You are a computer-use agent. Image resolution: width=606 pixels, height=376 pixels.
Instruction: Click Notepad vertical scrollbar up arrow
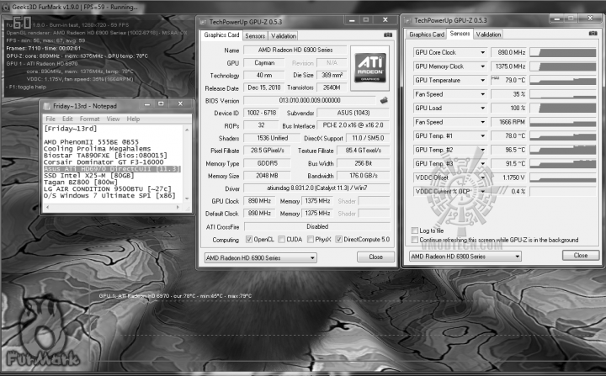187,130
